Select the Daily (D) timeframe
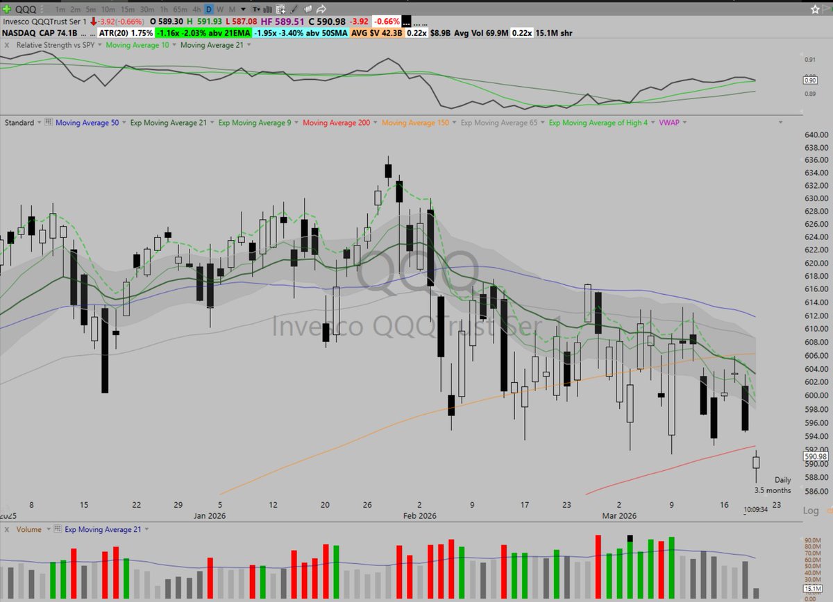This screenshot has width=833, height=602. coord(208,9)
